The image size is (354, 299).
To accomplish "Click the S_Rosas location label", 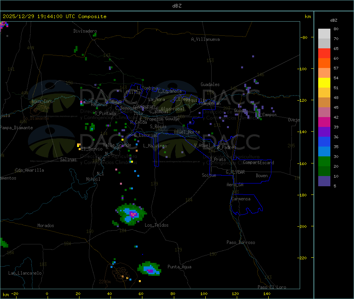I will point(158,127).
